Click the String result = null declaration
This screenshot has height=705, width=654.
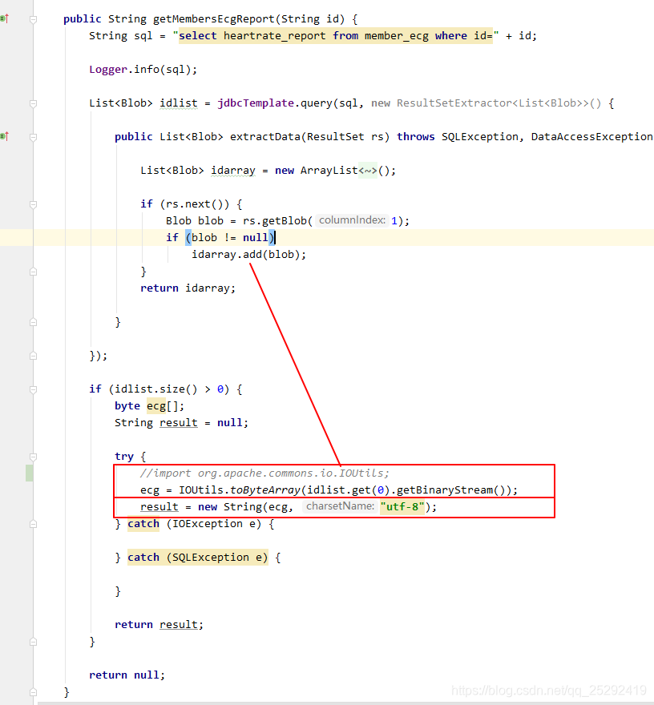click(181, 423)
